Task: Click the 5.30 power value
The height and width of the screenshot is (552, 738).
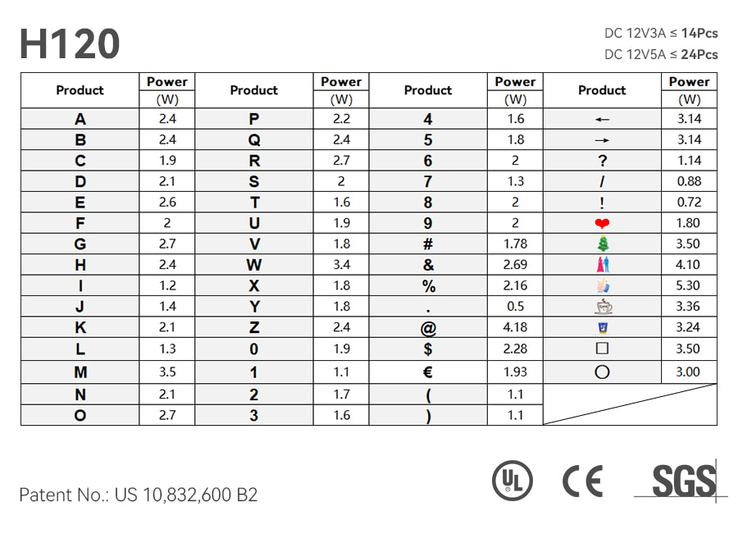Action: [689, 285]
